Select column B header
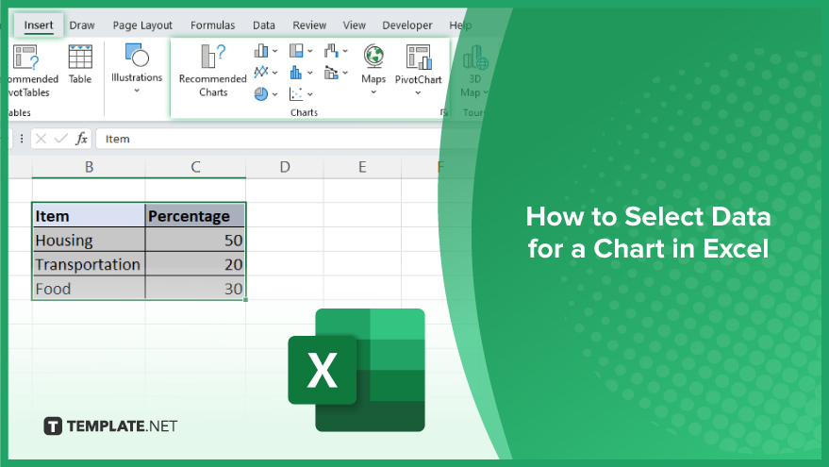The image size is (829, 467). 89,167
